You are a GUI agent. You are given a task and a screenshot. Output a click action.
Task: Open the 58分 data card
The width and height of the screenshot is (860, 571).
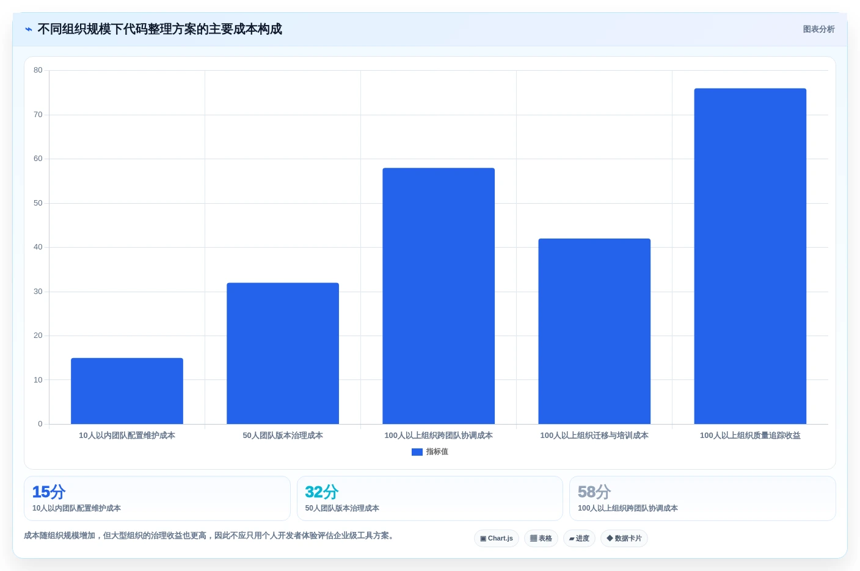702,498
